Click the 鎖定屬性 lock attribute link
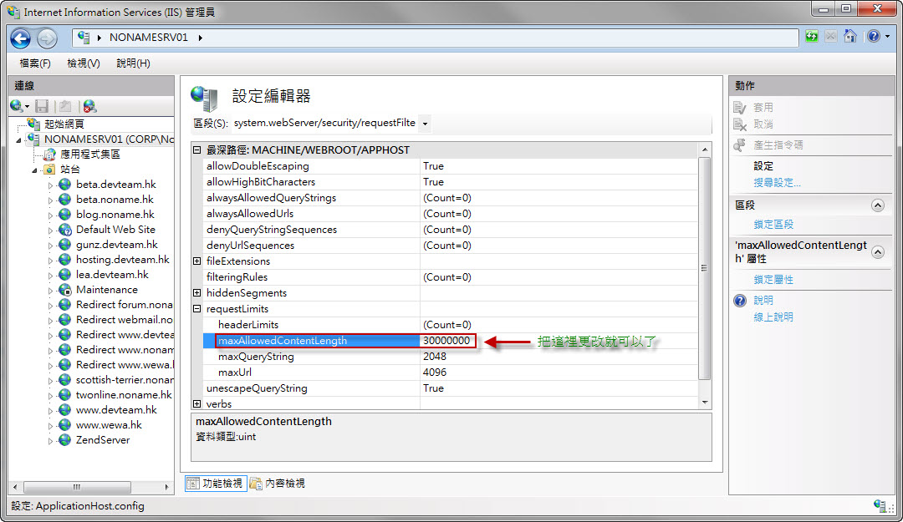Screen dimensions: 903x522 tap(773, 279)
